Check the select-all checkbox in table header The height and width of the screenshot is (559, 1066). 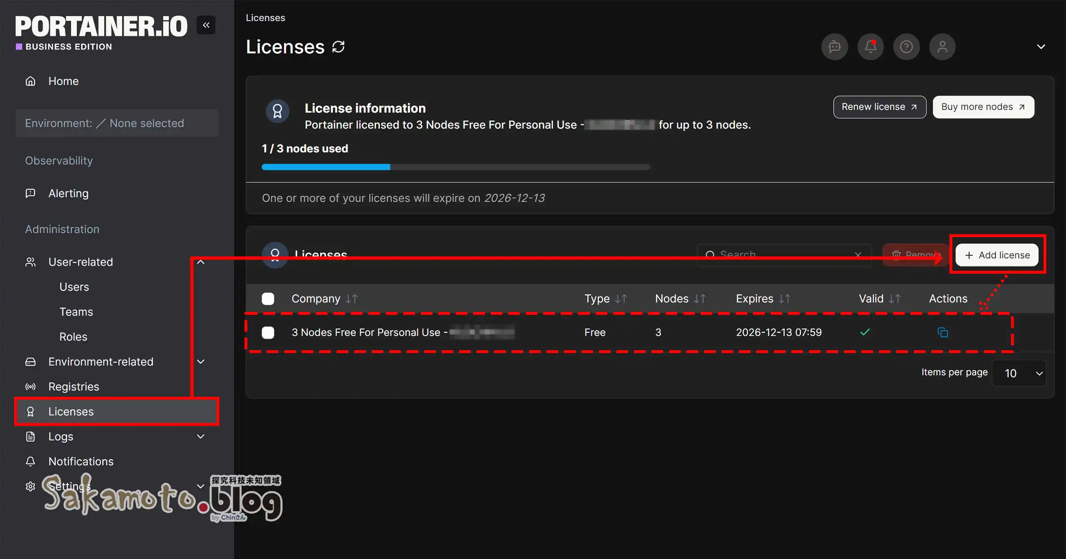tap(268, 299)
